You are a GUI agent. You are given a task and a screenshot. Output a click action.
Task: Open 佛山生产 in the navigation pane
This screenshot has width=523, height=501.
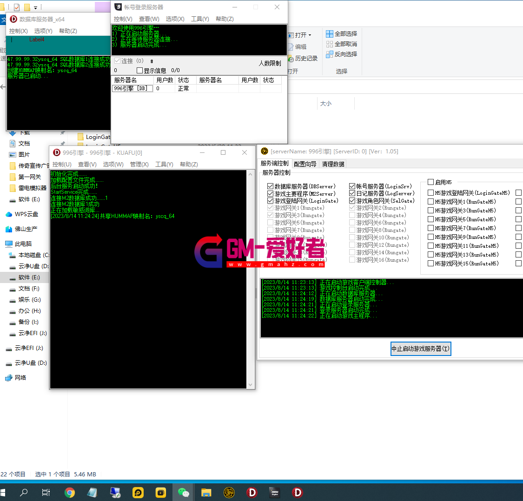26,229
